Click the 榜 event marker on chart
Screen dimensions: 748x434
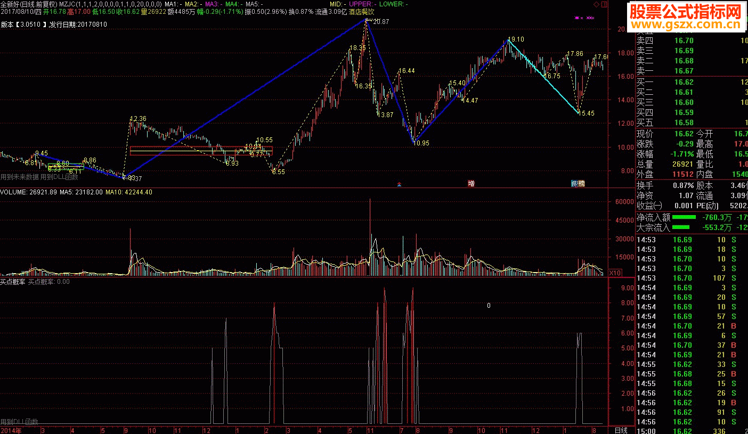coord(581,184)
